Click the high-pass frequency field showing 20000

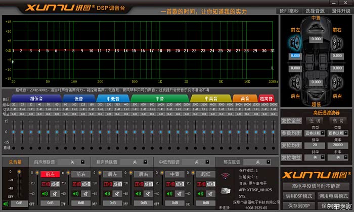tap(338, 145)
